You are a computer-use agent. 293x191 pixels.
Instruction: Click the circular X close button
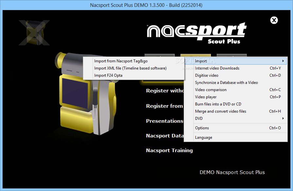(x=274, y=20)
